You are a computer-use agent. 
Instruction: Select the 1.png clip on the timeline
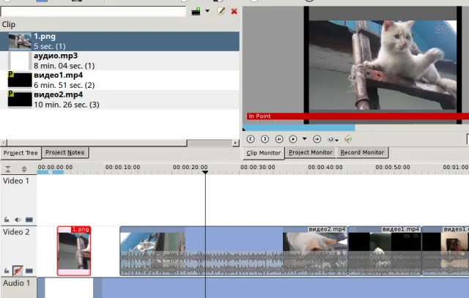coord(74,251)
